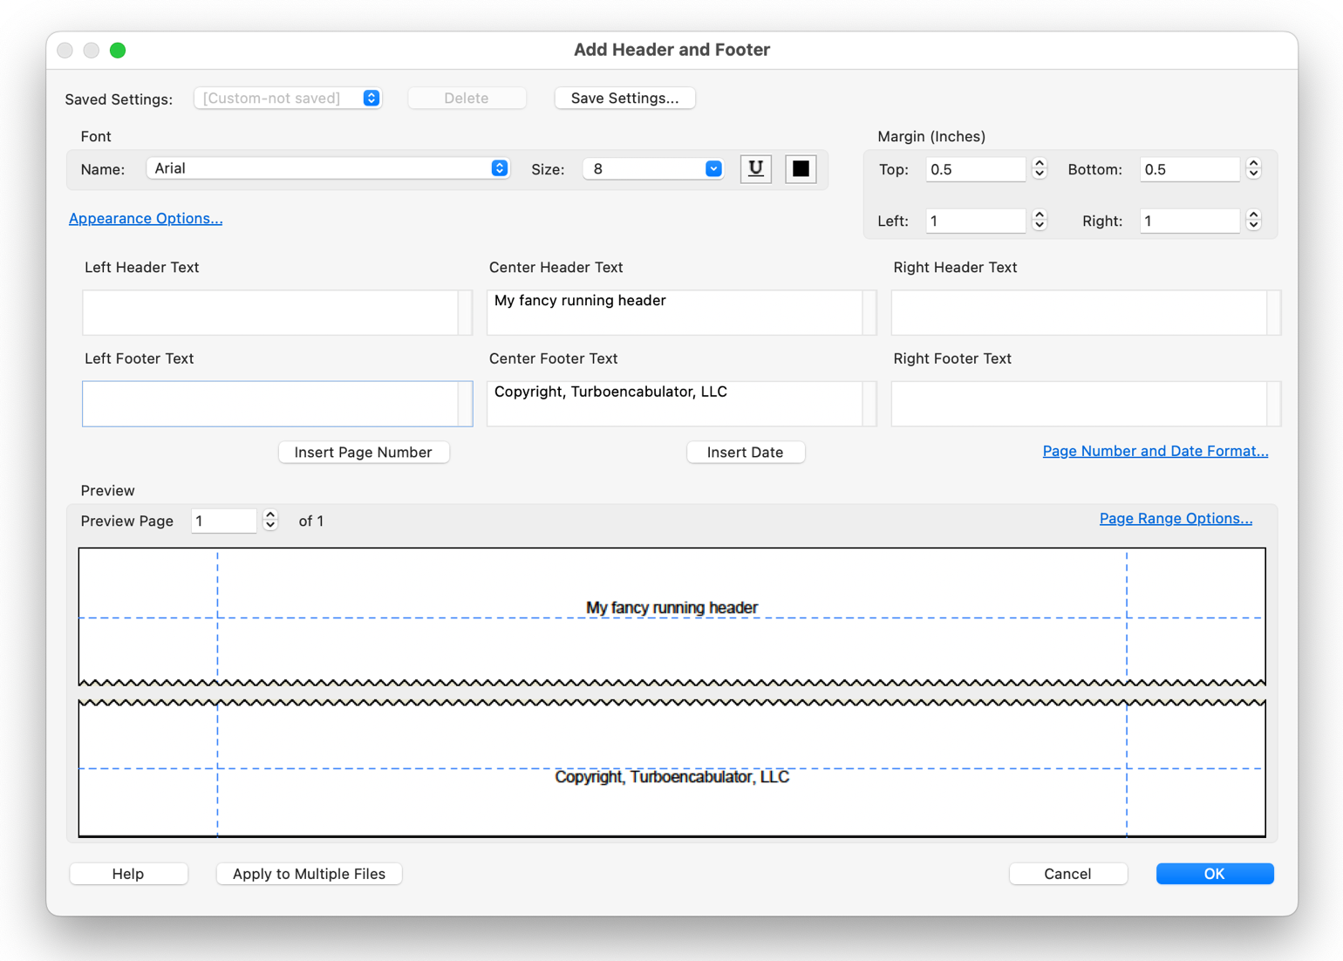Toggle underline formatting for header text
Image resolution: width=1343 pixels, height=961 pixels.
pos(755,168)
